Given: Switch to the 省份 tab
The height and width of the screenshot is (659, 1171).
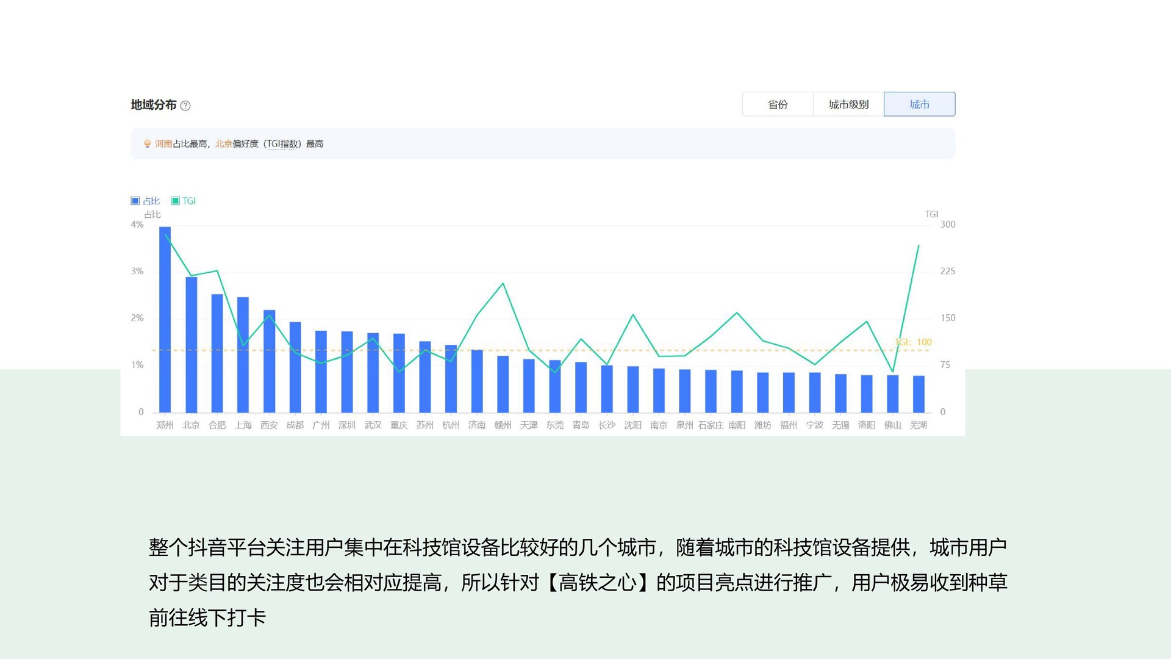Looking at the screenshot, I should [x=778, y=104].
